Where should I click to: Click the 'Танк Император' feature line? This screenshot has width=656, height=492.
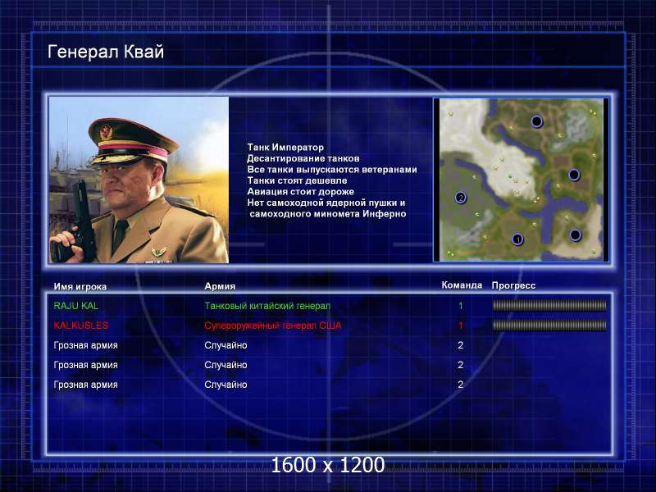click(285, 148)
